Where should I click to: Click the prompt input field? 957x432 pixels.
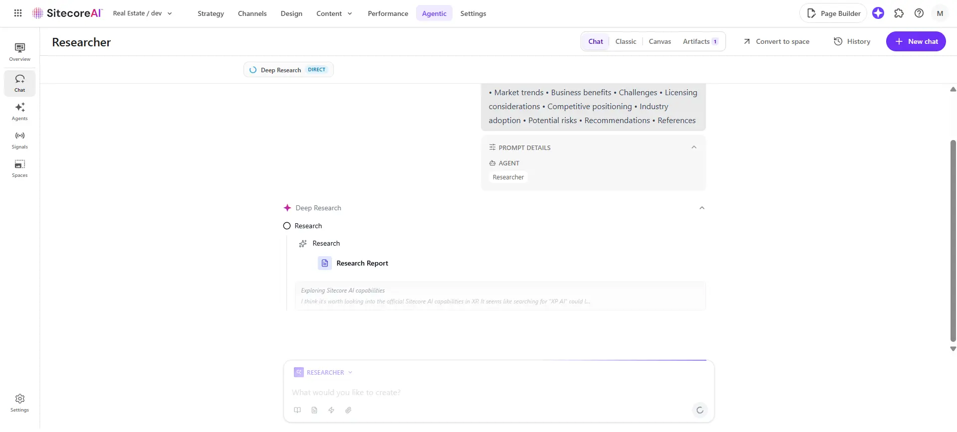pyautogui.click(x=499, y=392)
